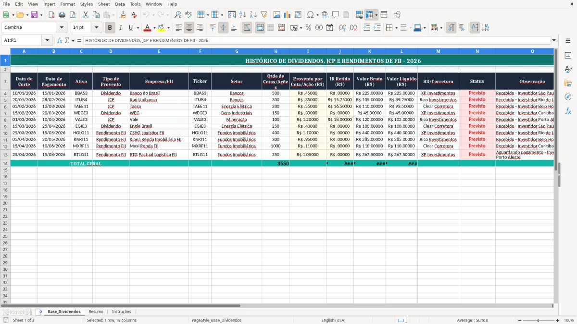
Task: Apply AutoFilter to the data
Action: (x=263, y=15)
